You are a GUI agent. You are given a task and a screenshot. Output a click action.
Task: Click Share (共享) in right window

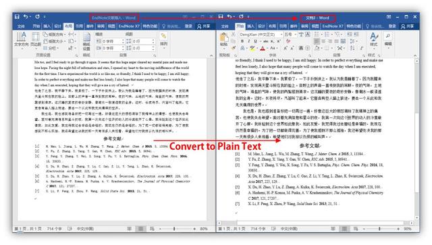point(407,26)
